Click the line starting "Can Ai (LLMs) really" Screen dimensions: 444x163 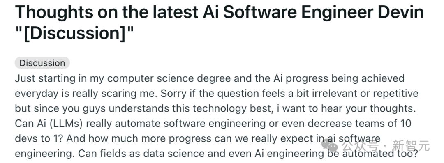213,124
